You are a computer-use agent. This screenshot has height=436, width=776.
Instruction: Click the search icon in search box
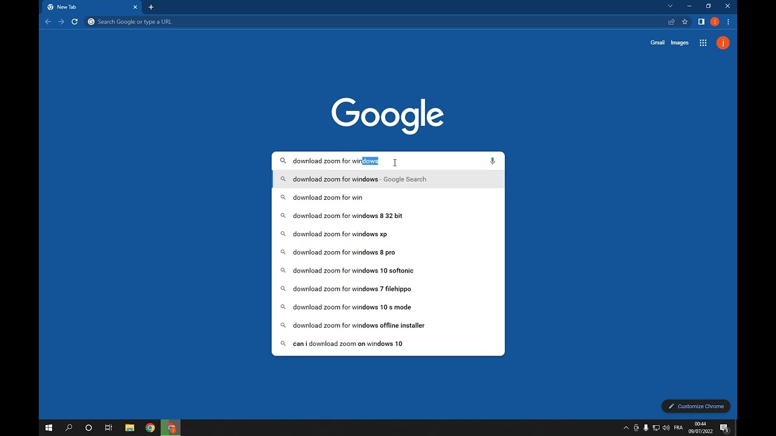pyautogui.click(x=283, y=161)
